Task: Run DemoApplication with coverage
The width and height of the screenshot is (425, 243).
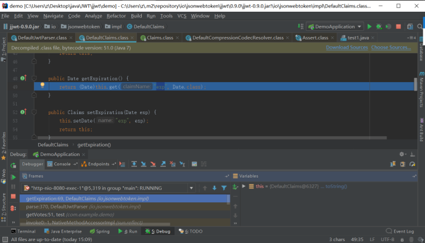Action: tap(389, 27)
